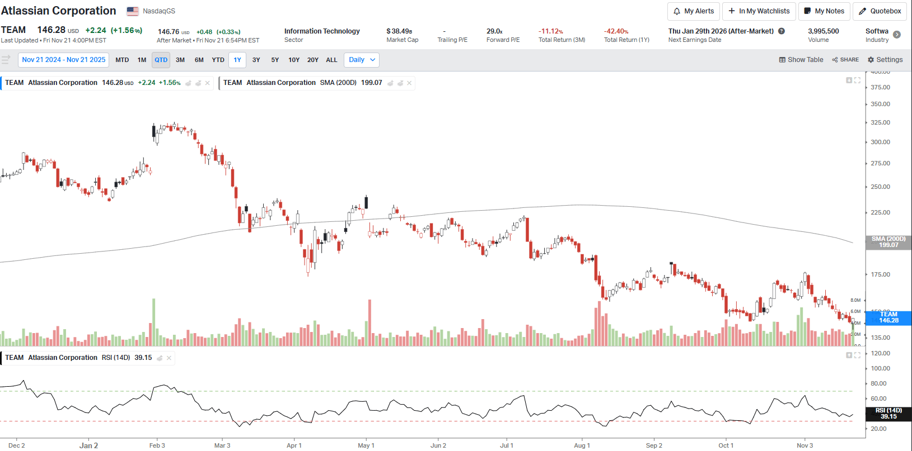Select the 3M time range
Viewport: 912px width, 451px height.
(x=180, y=60)
